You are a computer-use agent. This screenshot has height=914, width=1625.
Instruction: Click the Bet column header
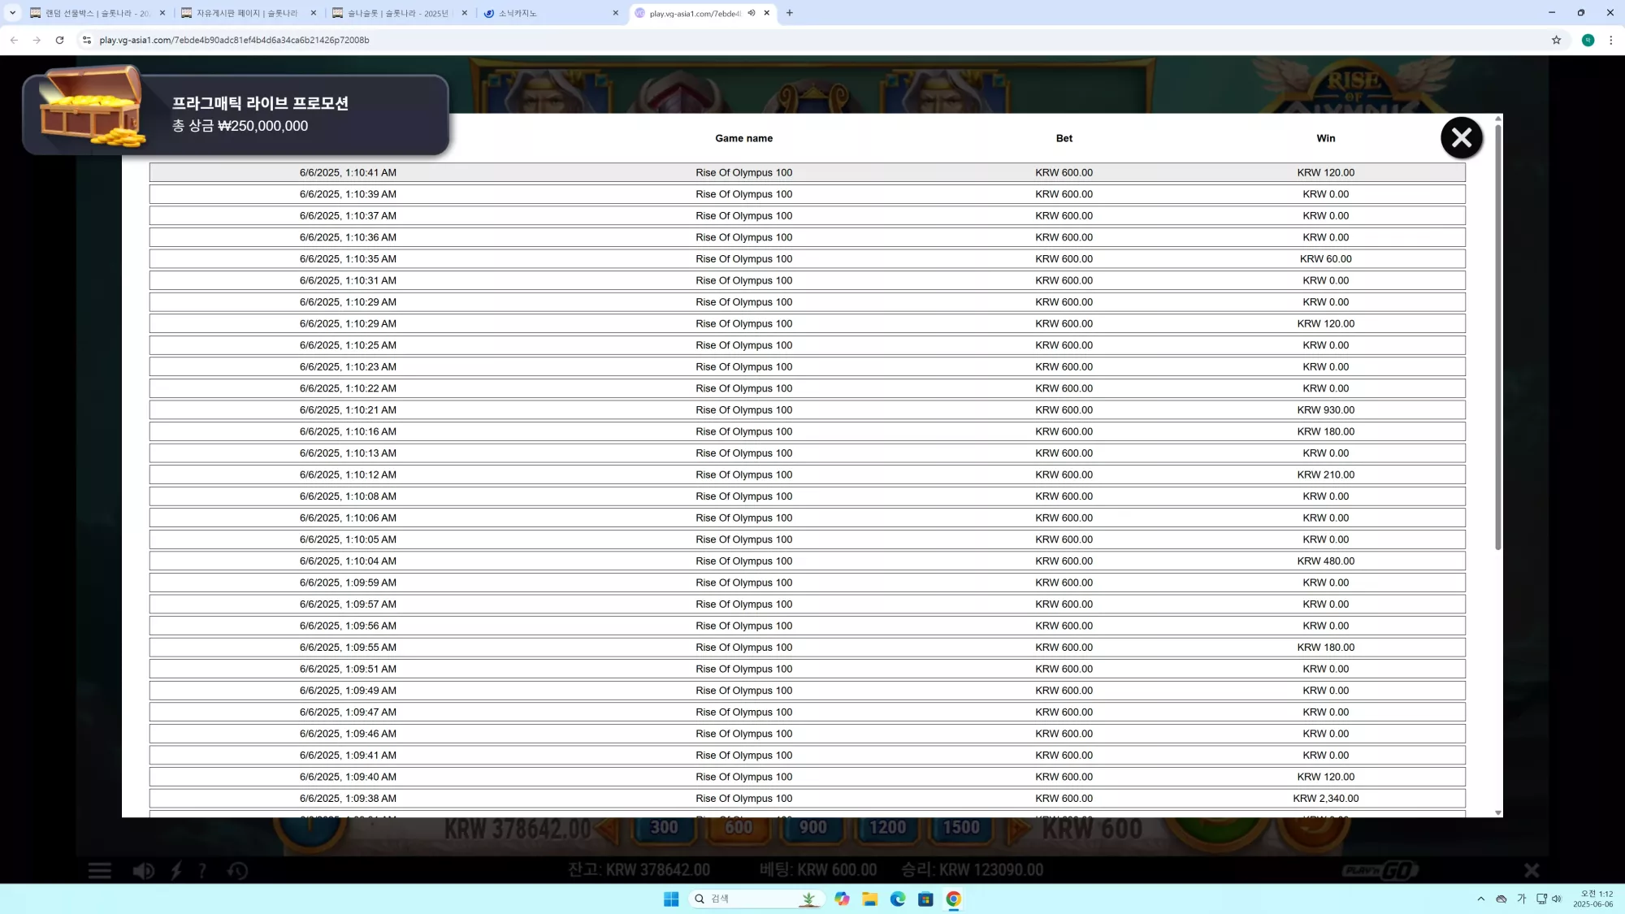pyautogui.click(x=1064, y=138)
